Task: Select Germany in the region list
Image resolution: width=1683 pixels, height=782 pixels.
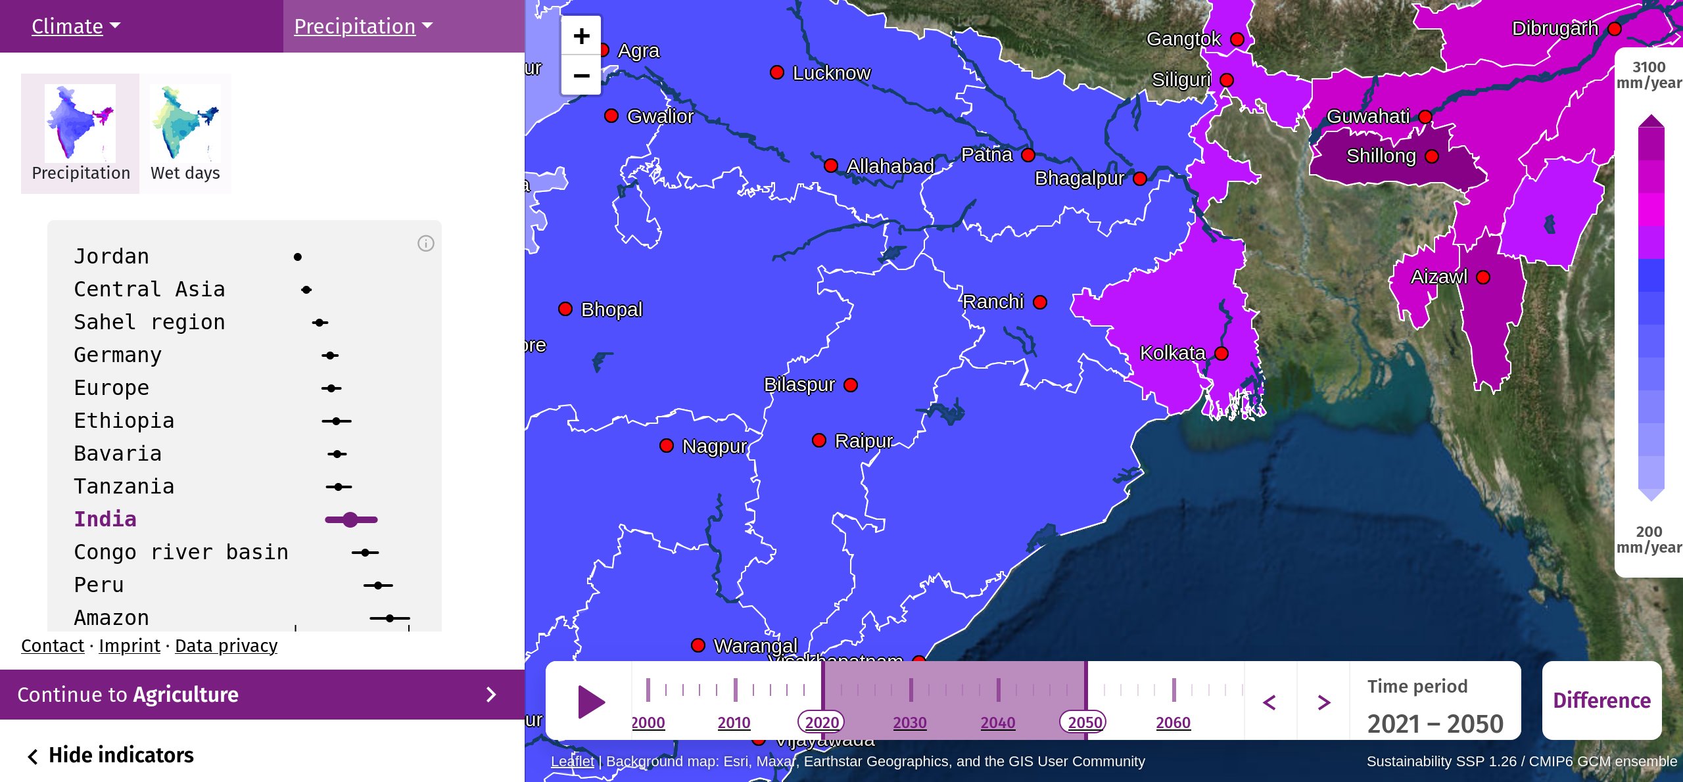Action: click(118, 355)
